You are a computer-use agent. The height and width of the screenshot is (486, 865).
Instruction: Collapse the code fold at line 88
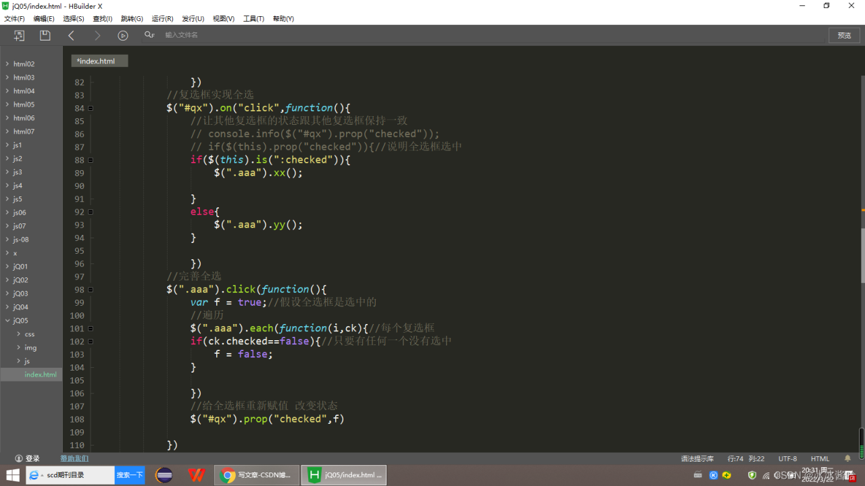[91, 160]
